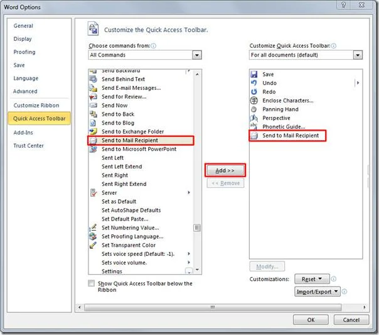Select the Set Default Paste... command
This screenshot has height=335, width=379.
click(x=125, y=219)
